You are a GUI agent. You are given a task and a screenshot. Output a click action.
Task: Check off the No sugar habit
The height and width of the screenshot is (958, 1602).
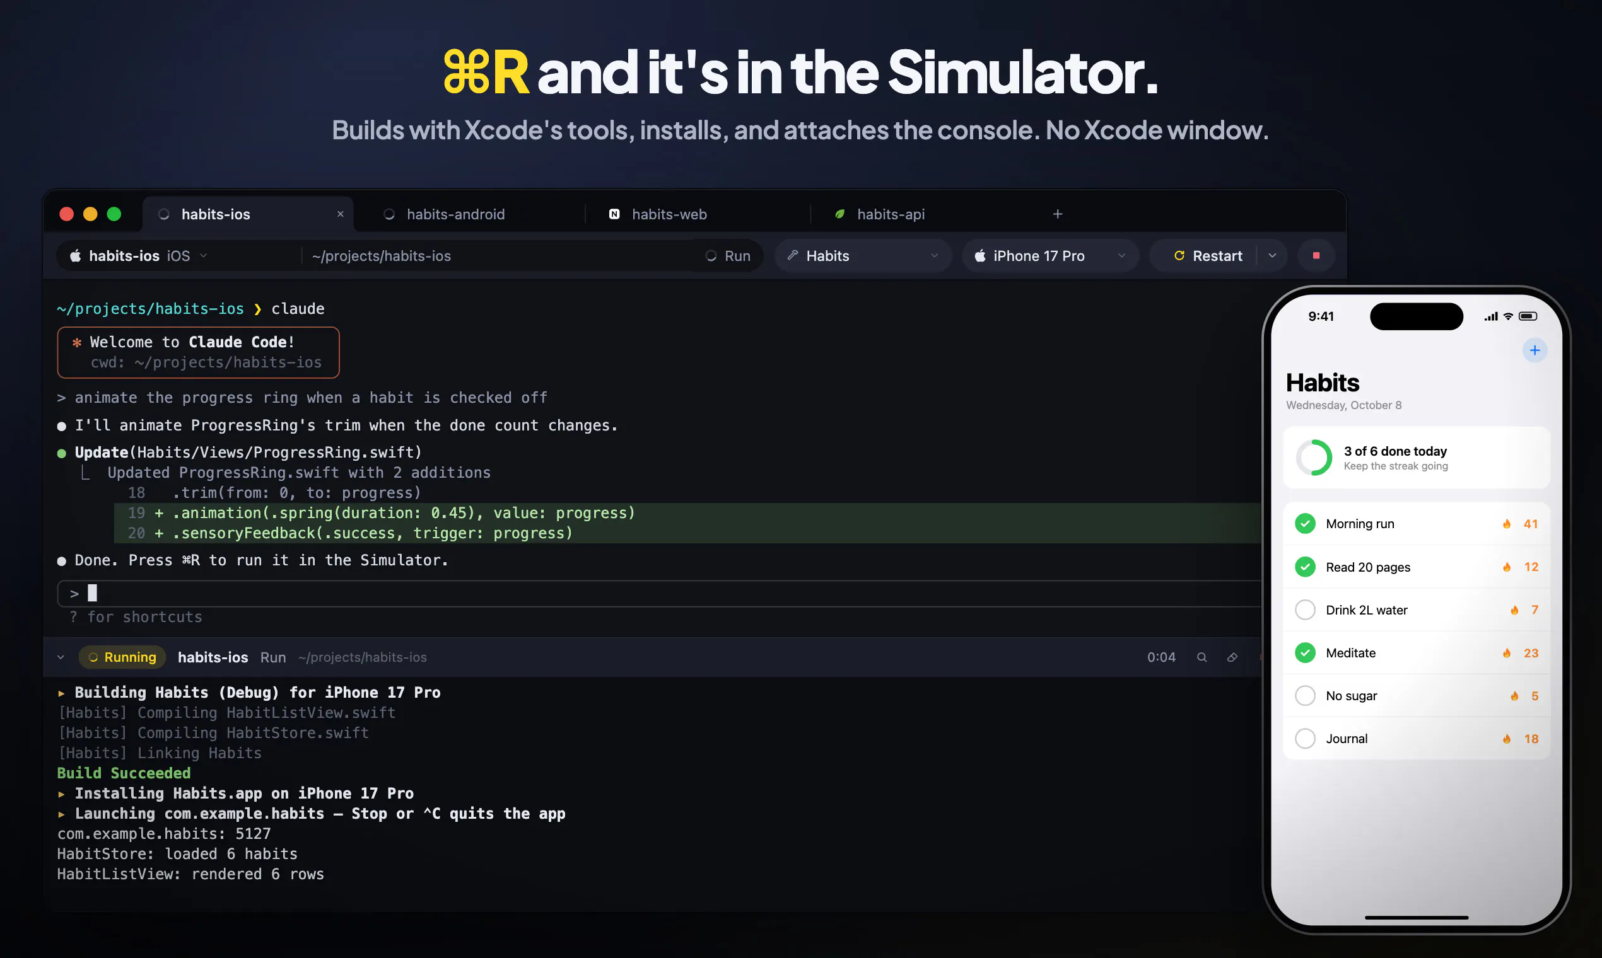click(x=1305, y=696)
